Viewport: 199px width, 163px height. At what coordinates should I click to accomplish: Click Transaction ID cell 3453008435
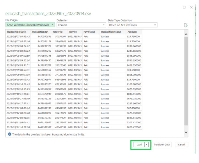click(x=41, y=60)
